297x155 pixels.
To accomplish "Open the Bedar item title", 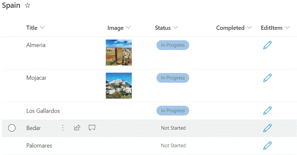I will point(33,128).
